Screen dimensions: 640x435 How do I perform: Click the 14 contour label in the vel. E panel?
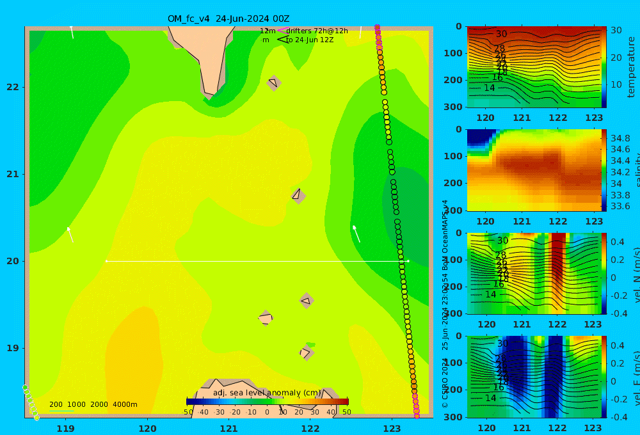[491, 398]
